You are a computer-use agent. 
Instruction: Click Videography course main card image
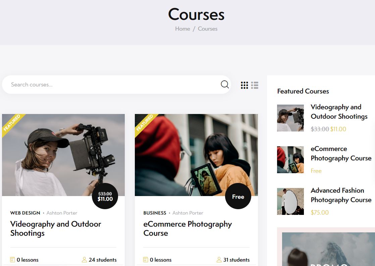(x=63, y=155)
